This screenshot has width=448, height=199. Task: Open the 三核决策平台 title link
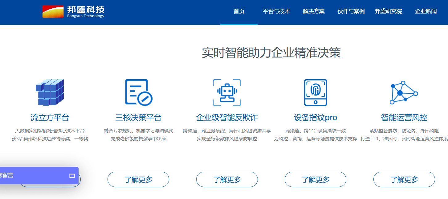[x=138, y=117]
